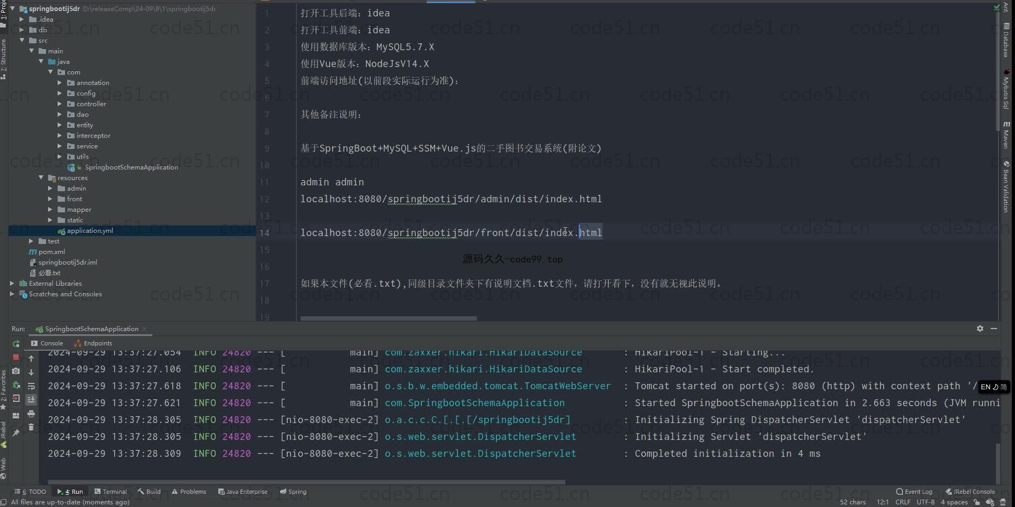Switch to the Console tab
This screenshot has height=507, width=1015.
tap(47, 343)
